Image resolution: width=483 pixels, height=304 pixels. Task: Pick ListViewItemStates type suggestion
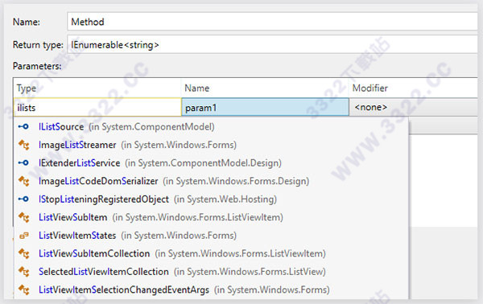(211, 236)
